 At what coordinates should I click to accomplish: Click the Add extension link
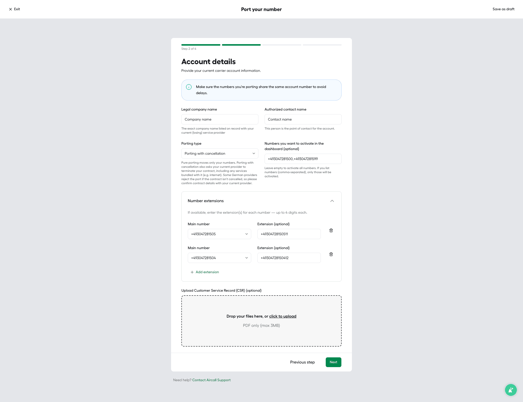coord(207,272)
